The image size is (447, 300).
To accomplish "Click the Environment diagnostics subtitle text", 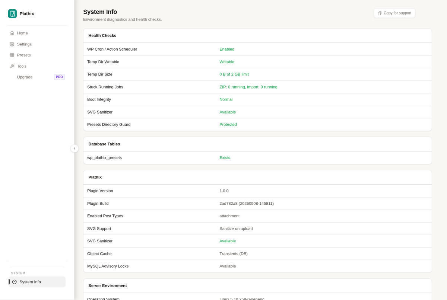I will pyautogui.click(x=123, y=19).
